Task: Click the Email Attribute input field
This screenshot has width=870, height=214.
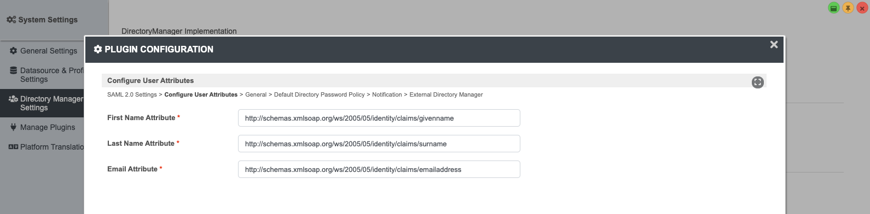Action: [379, 169]
